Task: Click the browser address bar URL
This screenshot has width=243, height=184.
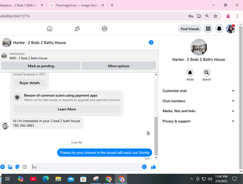Action: pos(15,16)
